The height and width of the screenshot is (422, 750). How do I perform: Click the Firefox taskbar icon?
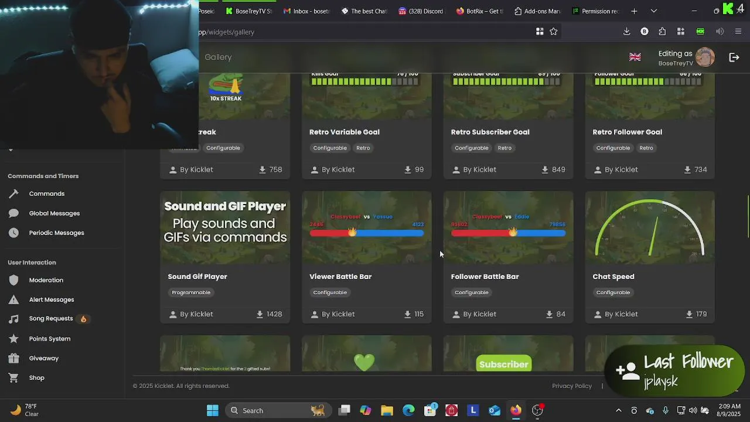tap(516, 410)
